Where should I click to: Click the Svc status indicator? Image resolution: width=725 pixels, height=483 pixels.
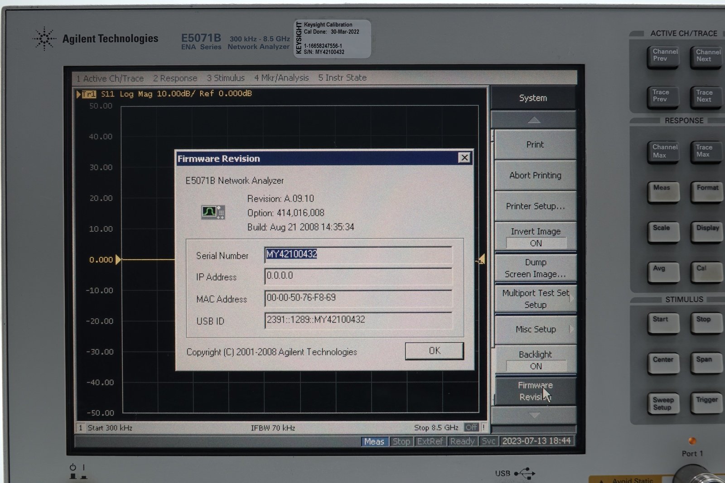(x=488, y=441)
